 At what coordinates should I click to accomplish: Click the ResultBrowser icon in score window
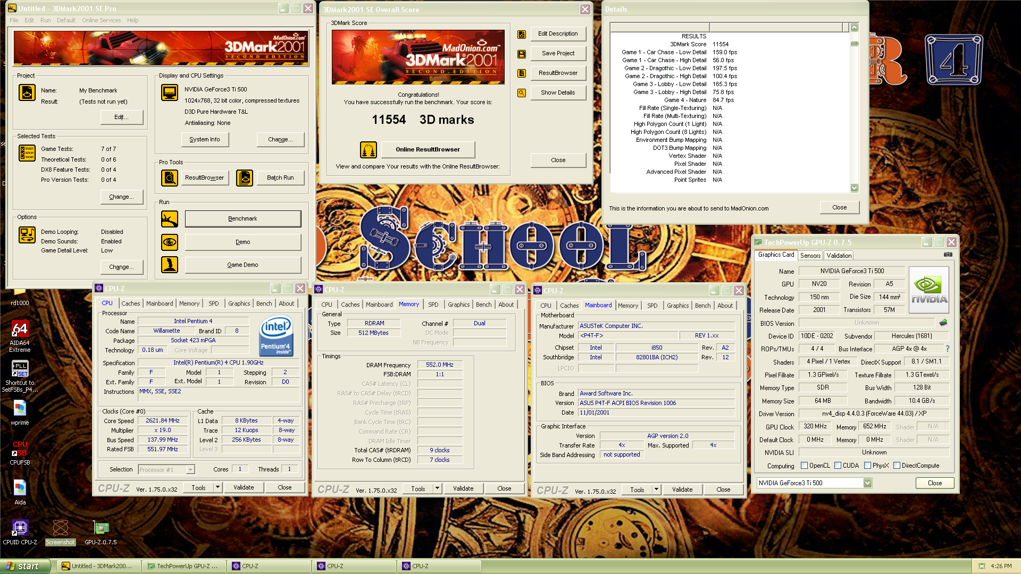coord(522,73)
